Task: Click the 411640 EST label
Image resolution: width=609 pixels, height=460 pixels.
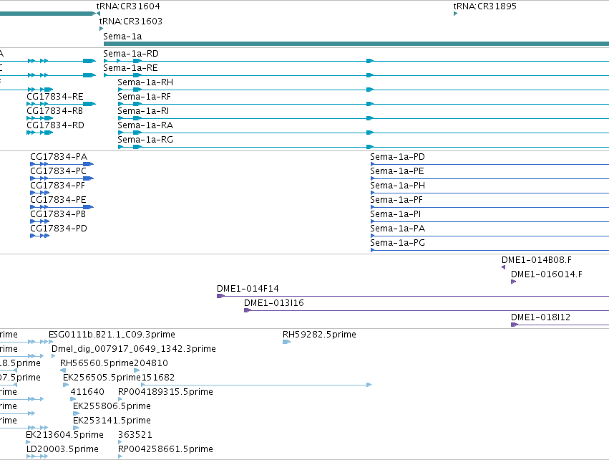Action: 87,393
